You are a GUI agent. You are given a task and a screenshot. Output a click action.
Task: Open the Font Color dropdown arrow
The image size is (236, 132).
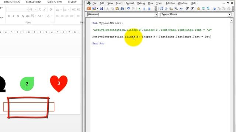coord(52,16)
